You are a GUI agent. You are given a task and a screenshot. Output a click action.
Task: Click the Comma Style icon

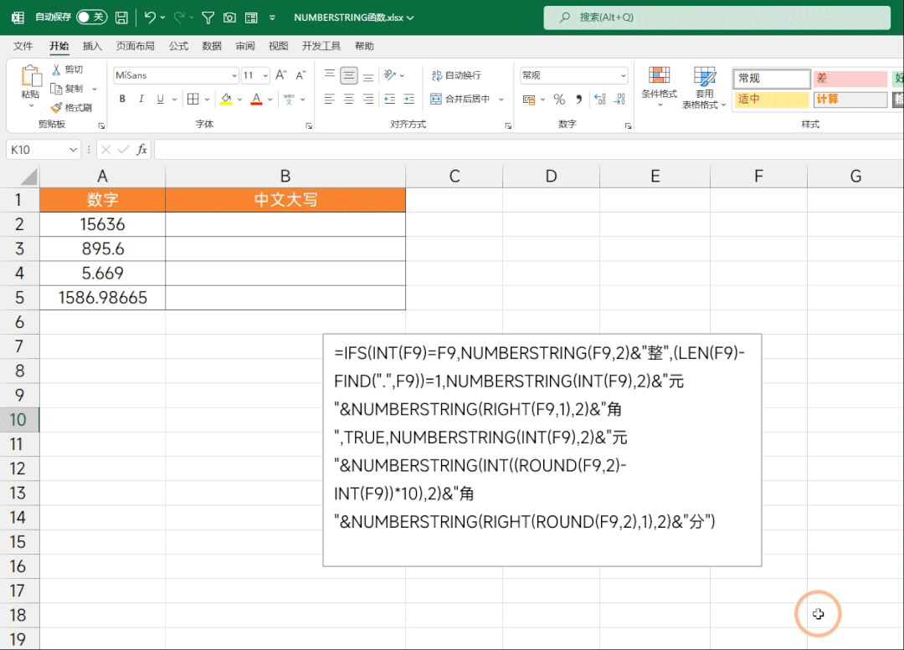(579, 99)
